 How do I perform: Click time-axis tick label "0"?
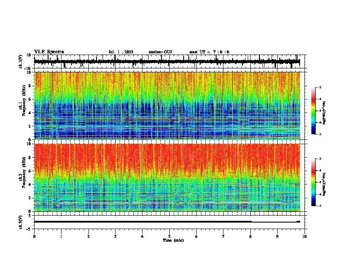(x=34, y=236)
